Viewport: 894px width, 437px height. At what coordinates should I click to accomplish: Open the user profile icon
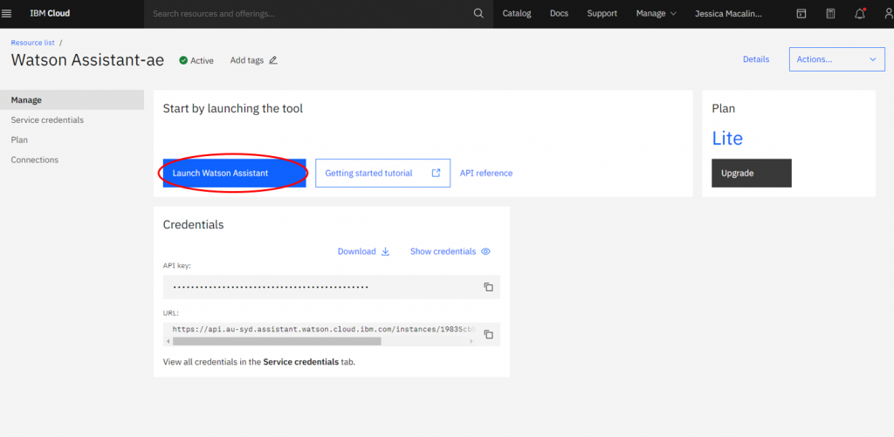888,14
